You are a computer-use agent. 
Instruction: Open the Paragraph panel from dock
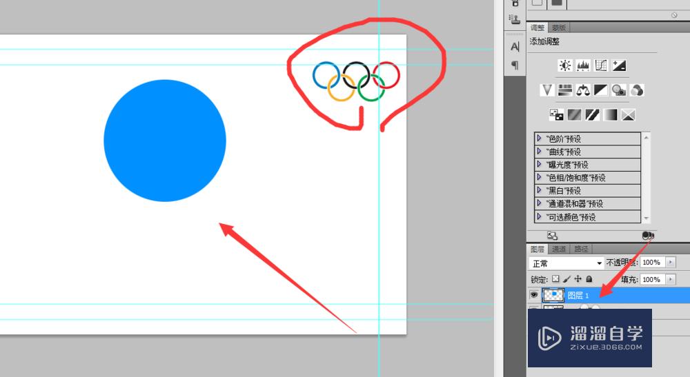pos(515,65)
